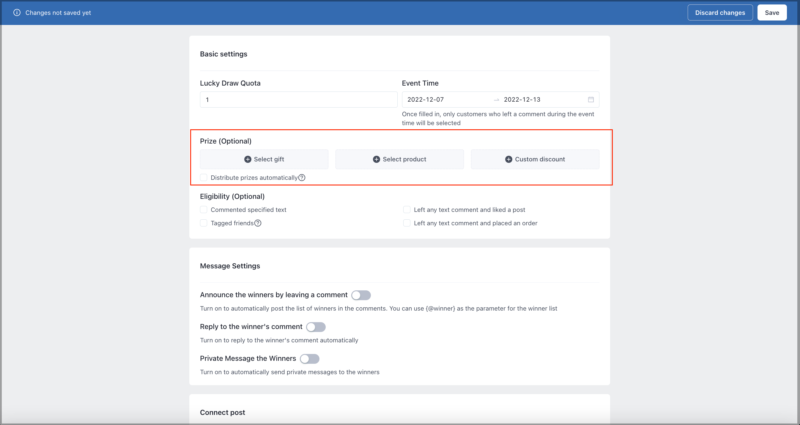Click text Turn on to reply to the winner's comment automatically

[279, 340]
